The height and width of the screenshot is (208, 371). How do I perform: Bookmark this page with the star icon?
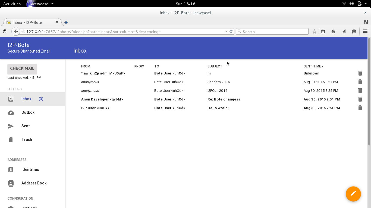pos(314,31)
